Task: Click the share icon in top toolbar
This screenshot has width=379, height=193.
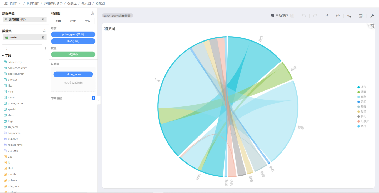Action: (349, 16)
